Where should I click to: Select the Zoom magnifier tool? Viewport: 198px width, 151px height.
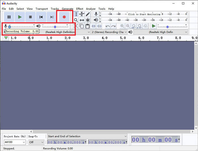point(76,20)
